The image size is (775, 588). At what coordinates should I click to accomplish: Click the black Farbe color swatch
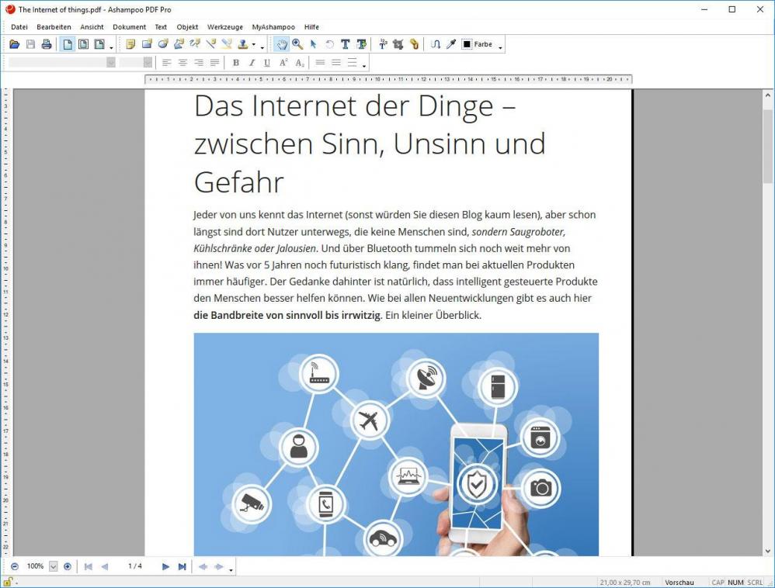[467, 45]
